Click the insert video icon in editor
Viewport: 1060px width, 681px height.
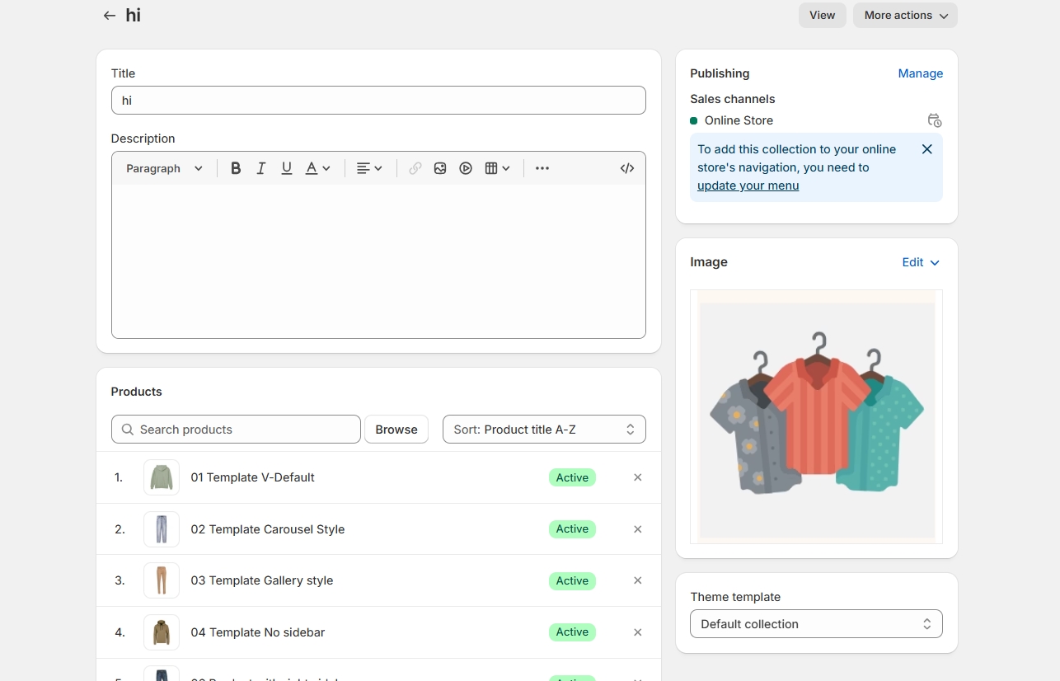(x=466, y=168)
